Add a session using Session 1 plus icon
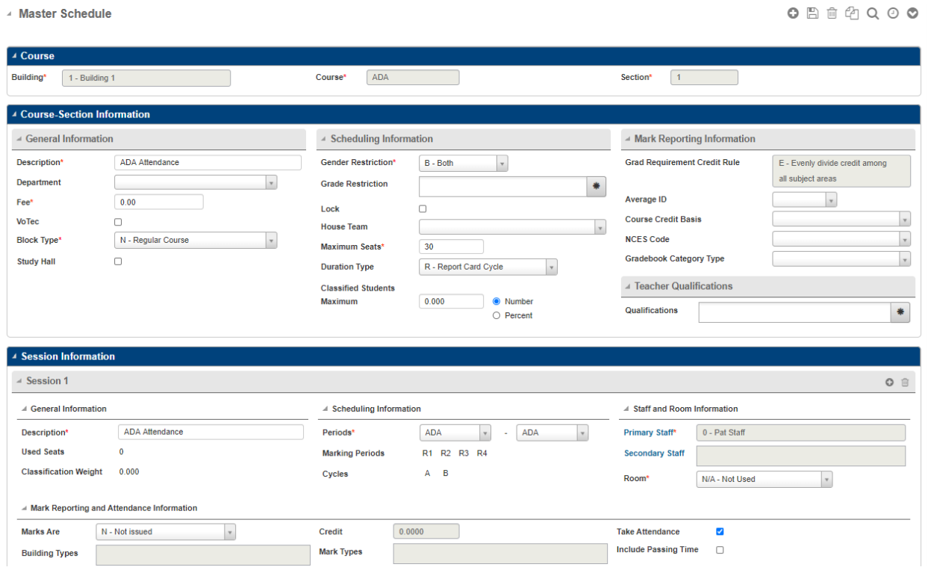 (x=889, y=383)
